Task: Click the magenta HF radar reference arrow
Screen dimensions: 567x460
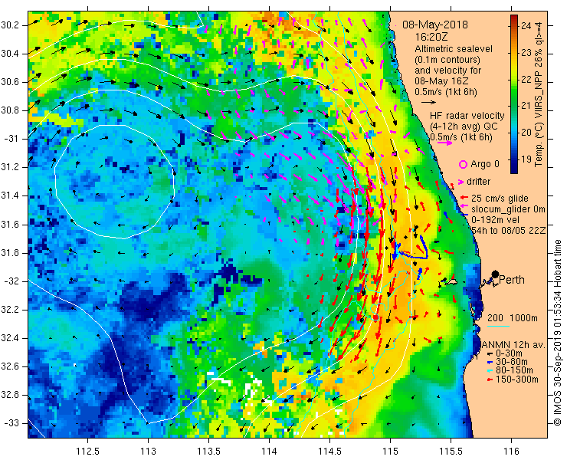Action: point(444,143)
